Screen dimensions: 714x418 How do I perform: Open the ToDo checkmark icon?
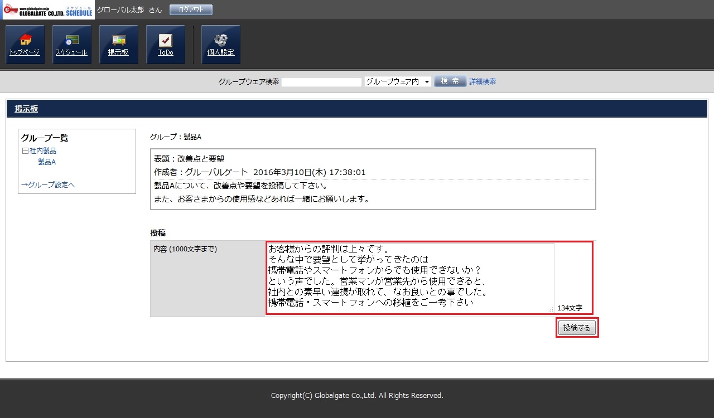coord(166,45)
